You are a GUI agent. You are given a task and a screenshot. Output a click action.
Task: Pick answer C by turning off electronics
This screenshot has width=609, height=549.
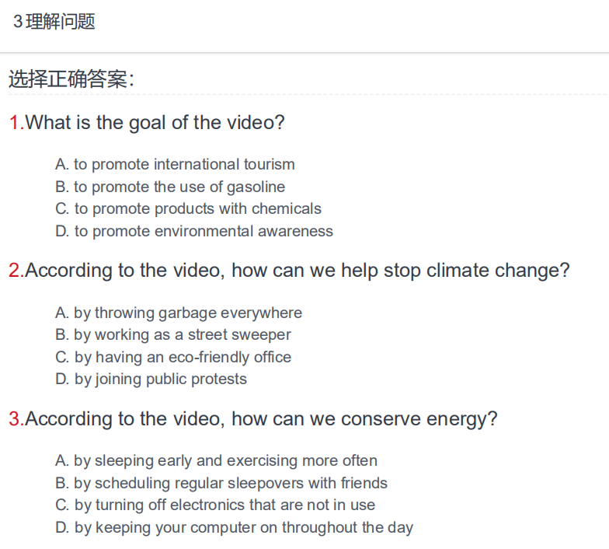(x=215, y=505)
